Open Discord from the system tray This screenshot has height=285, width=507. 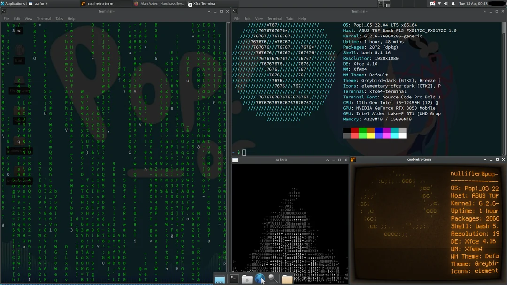[432, 3]
